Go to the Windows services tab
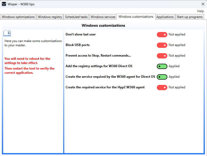Screen dimensions: 207x156 pyautogui.click(x=103, y=17)
